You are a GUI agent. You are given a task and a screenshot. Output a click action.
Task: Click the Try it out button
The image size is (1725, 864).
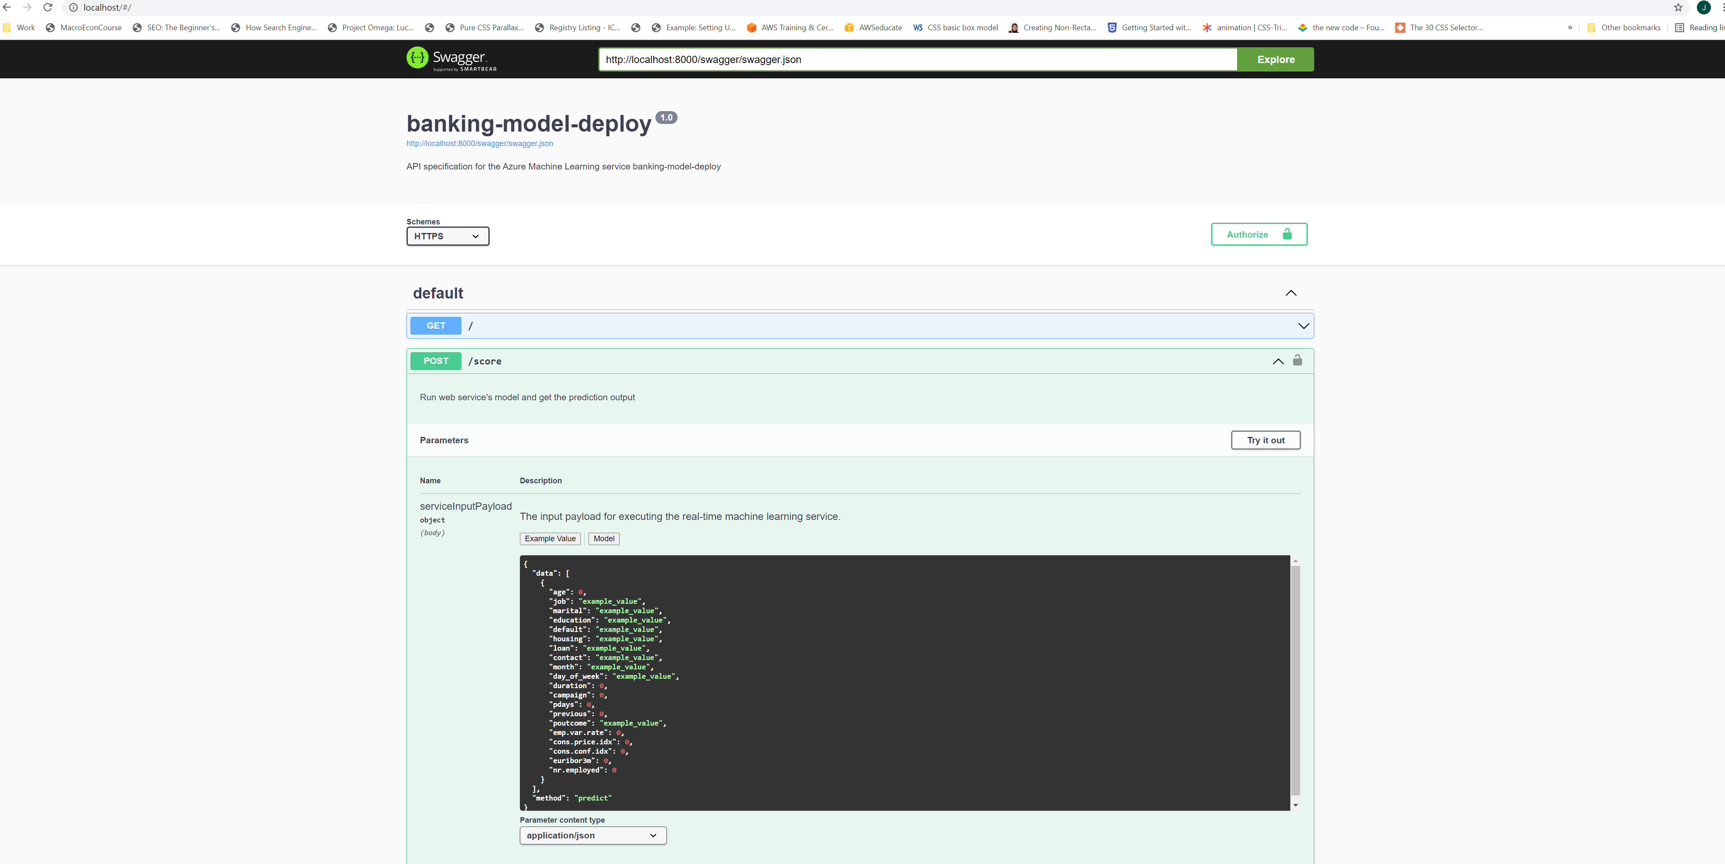point(1265,440)
